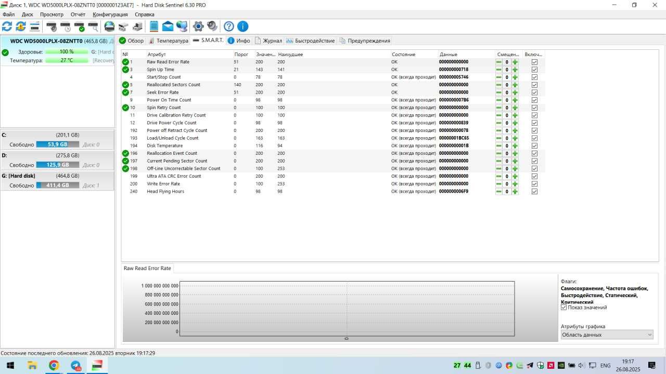Open the Просмотр menu
The height and width of the screenshot is (374, 666).
[52, 15]
